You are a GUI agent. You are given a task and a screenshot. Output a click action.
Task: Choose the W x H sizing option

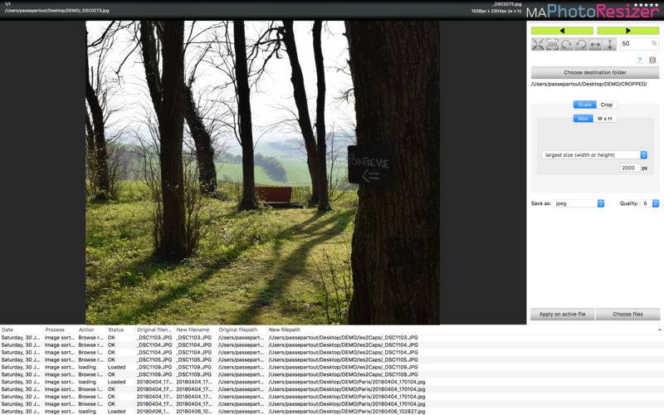605,119
